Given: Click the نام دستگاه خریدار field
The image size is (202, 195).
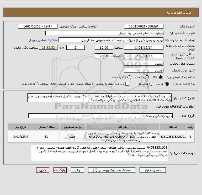Looking at the screenshot, I should click(104, 33).
